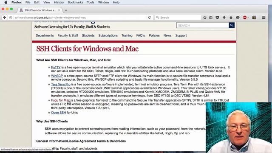Image resolution: width=272 pixels, height=153 pixels.
Task: Follow the WinSCP link
Action: coord(57,76)
